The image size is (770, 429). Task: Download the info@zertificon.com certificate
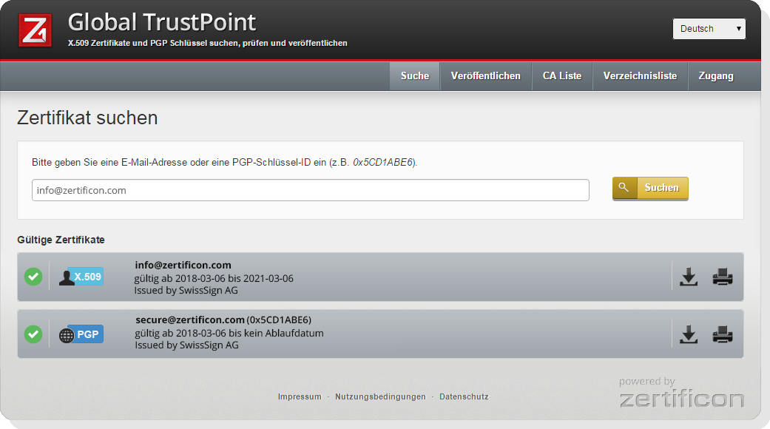(x=689, y=277)
